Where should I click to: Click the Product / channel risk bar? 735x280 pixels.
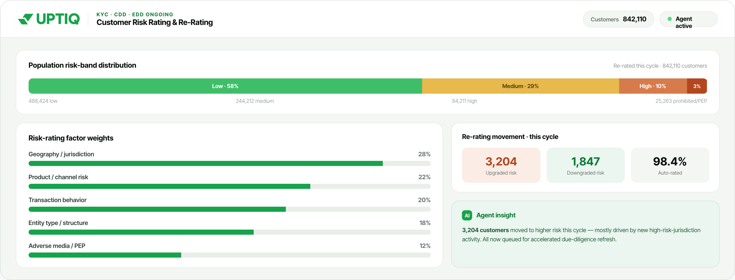coord(229,186)
